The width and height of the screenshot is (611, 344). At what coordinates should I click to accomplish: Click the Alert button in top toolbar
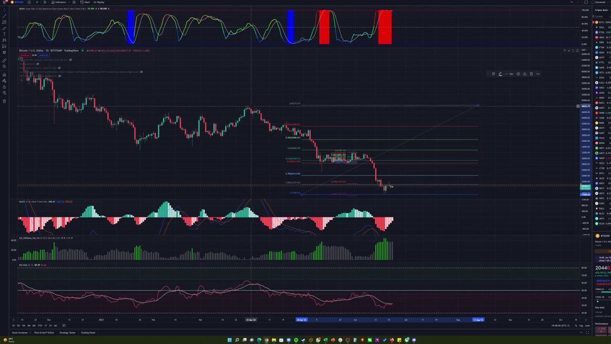coord(85,2)
